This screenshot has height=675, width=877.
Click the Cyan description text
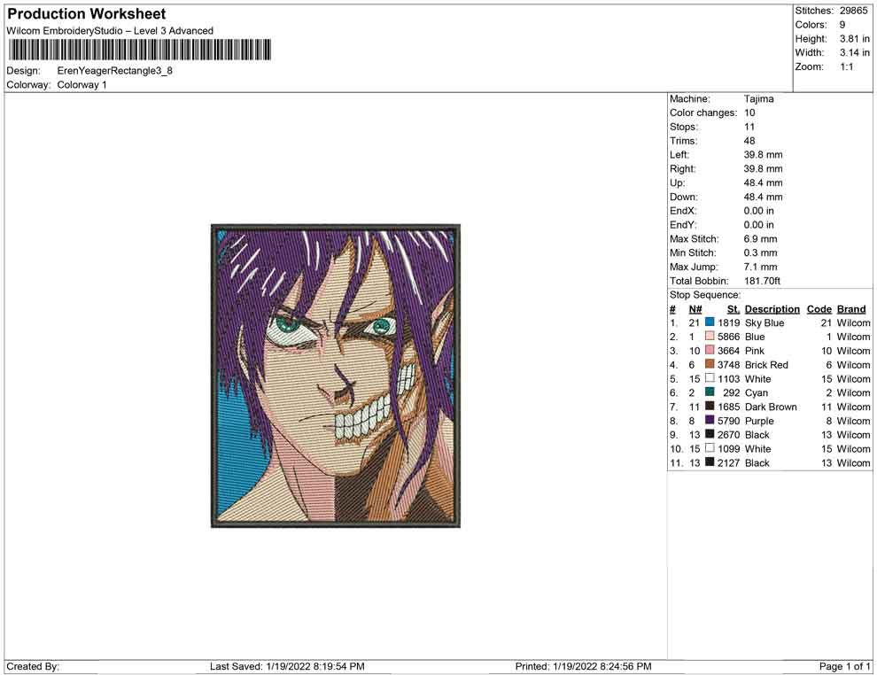[757, 392]
